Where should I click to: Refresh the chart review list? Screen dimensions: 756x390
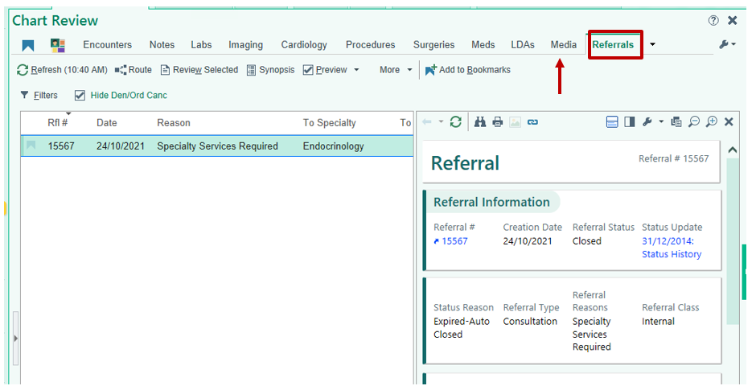tap(62, 70)
